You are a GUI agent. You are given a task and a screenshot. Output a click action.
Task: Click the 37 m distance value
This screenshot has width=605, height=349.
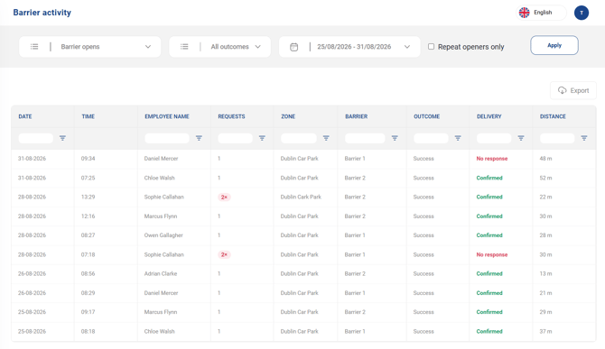pos(545,331)
